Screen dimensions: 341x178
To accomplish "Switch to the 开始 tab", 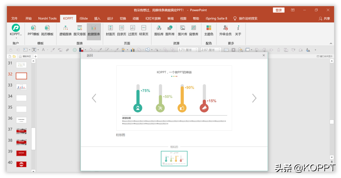I will click(29, 18).
